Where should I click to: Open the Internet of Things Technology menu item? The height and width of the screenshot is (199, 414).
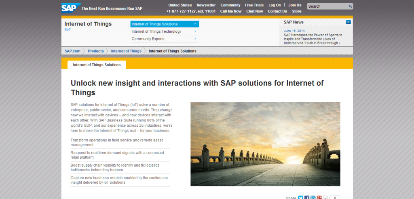point(156,31)
